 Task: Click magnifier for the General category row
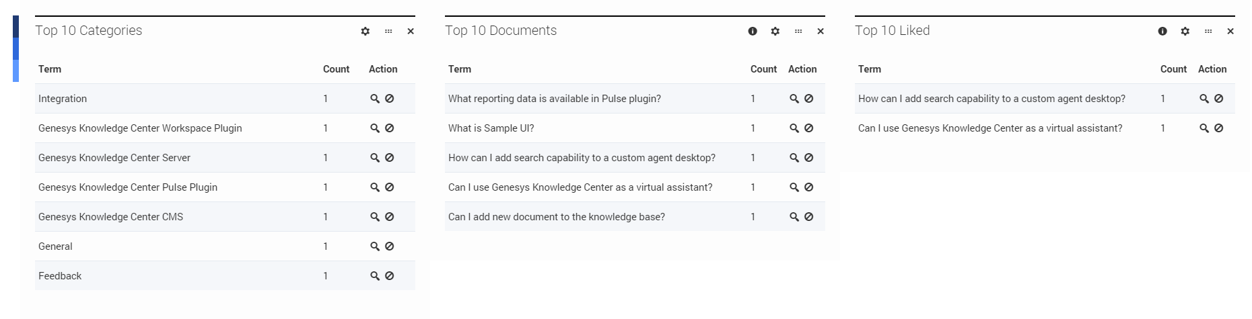[x=375, y=246]
